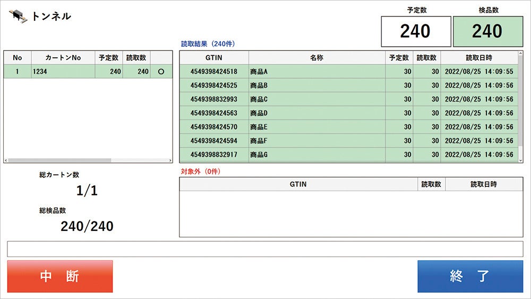Click the green 検品数 box showing 240
This screenshot has height=299, width=531.
click(x=488, y=31)
